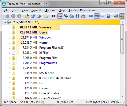Click the Forward arrow toolbar icon
Image resolution: width=127 pixels, height=106 pixels.
tap(19, 16)
